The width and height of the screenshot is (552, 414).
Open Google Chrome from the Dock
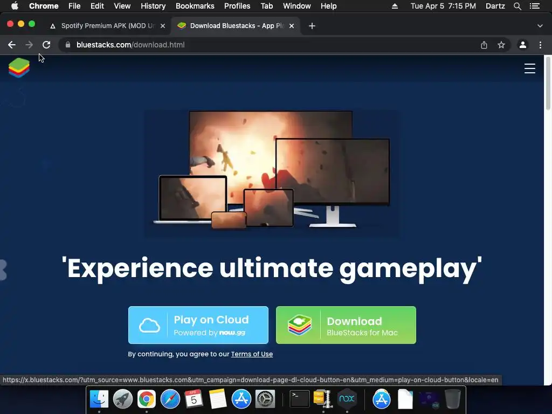147,399
